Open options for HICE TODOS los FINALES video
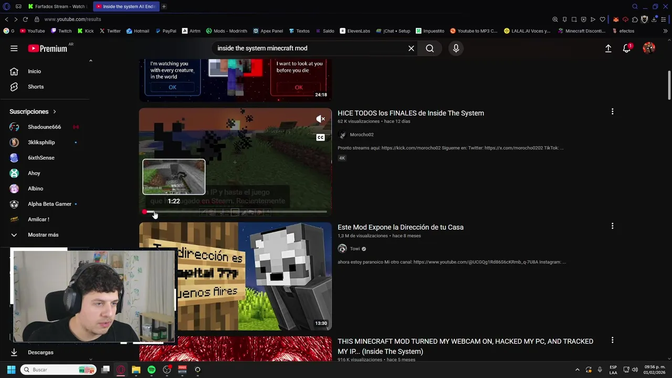This screenshot has height=378, width=672. pyautogui.click(x=612, y=112)
